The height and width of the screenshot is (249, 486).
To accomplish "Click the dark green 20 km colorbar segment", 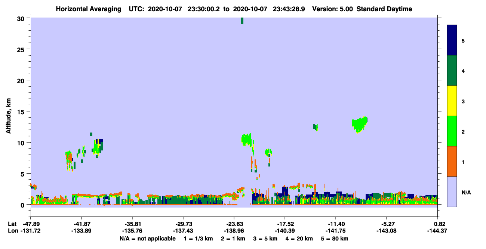I will pyautogui.click(x=452, y=71).
